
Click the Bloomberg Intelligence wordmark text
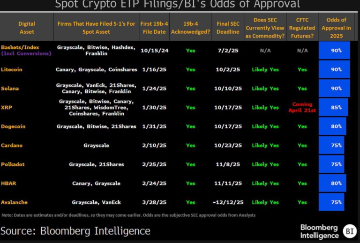pos(320,232)
